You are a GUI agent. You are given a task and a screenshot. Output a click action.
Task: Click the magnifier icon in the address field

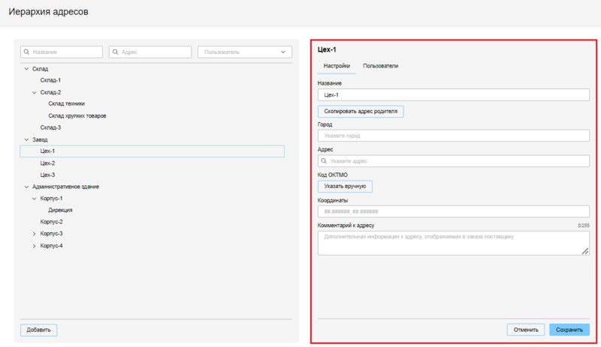[325, 161]
